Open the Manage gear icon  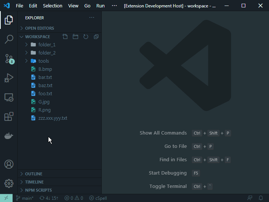coord(9,183)
